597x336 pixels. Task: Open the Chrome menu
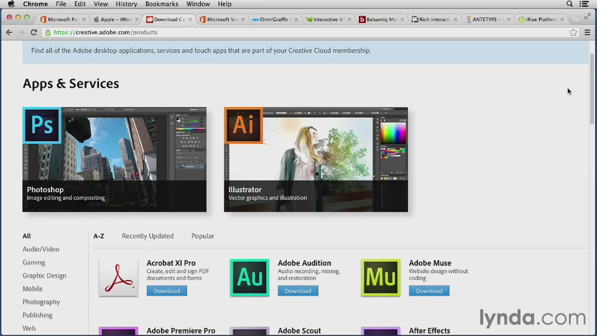[35, 4]
